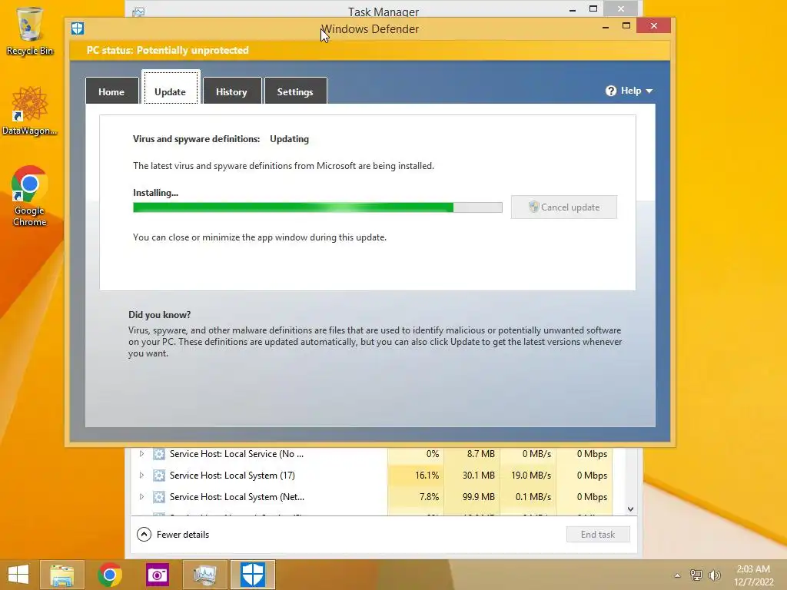Viewport: 787px width, 590px height.
Task: Select the Google Chrome desktop shortcut
Action: tap(30, 196)
